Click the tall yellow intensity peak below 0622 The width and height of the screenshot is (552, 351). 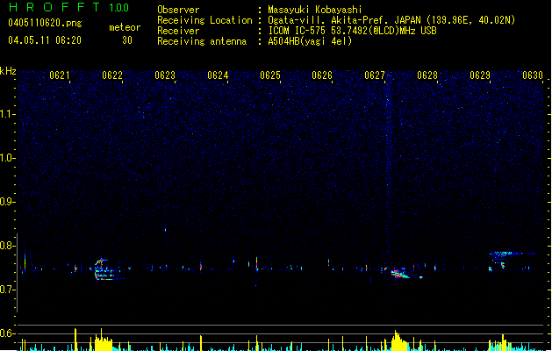tap(104, 341)
